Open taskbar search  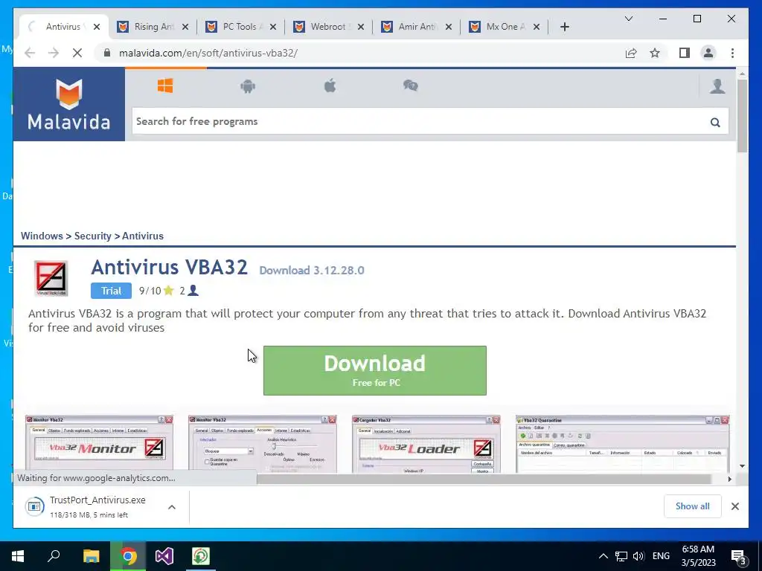click(x=54, y=556)
